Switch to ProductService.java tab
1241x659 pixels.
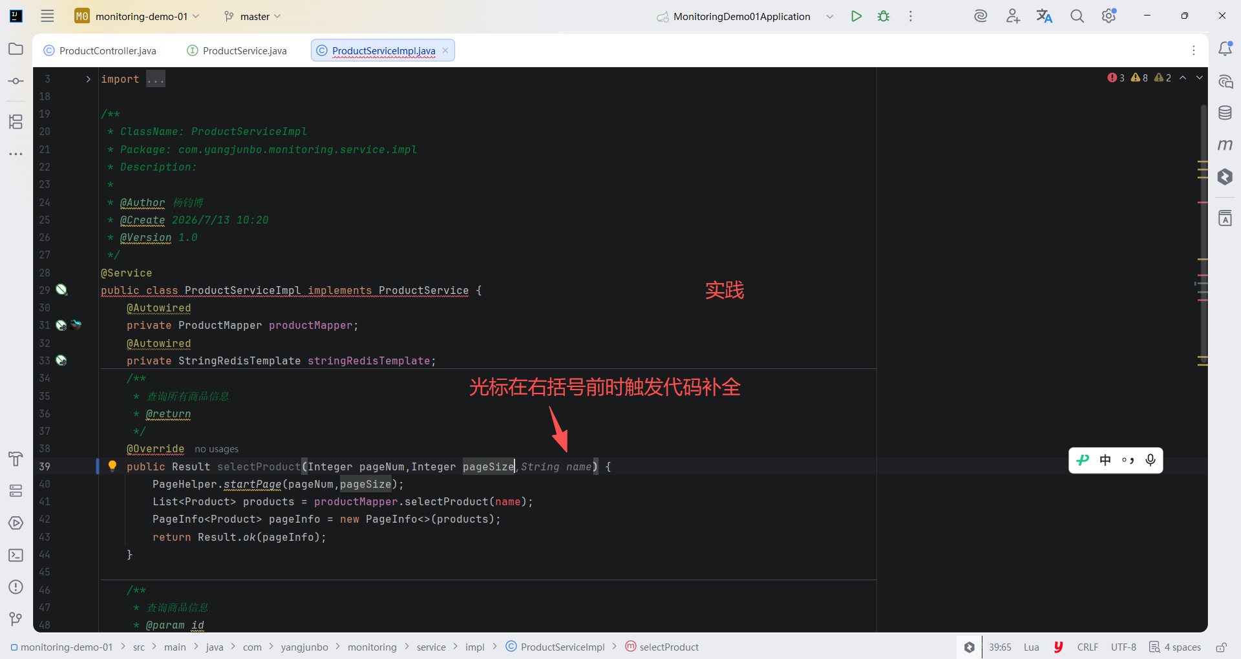[237, 50]
